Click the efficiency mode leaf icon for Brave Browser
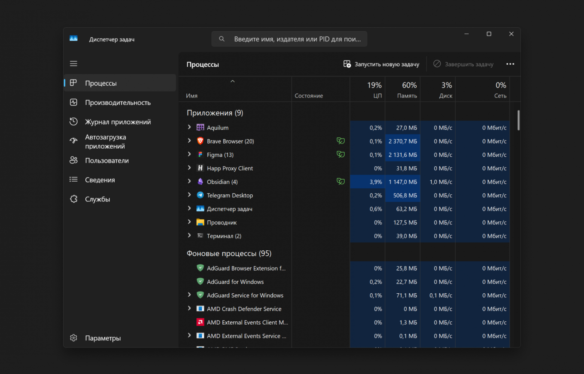 pos(341,141)
